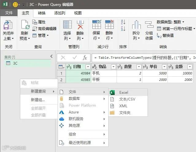
Task: Choose 新建组... in the context menu
Action: [39, 100]
